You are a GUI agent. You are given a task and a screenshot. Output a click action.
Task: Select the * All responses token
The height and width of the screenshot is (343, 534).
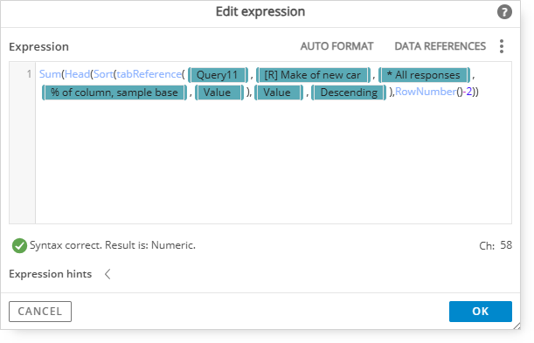point(424,75)
